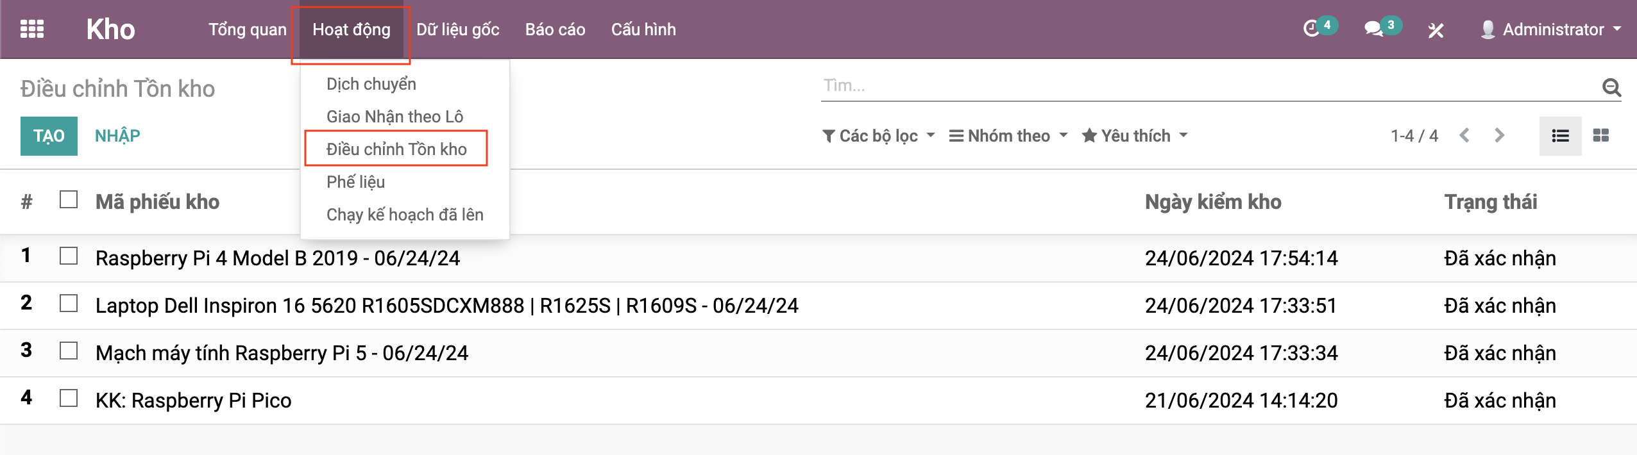
Task: Switch to list view
Action: pos(1560,135)
